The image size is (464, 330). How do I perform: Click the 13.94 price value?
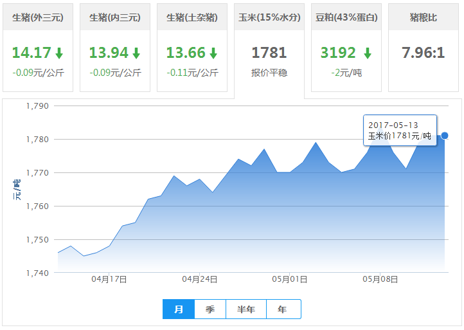109,53
